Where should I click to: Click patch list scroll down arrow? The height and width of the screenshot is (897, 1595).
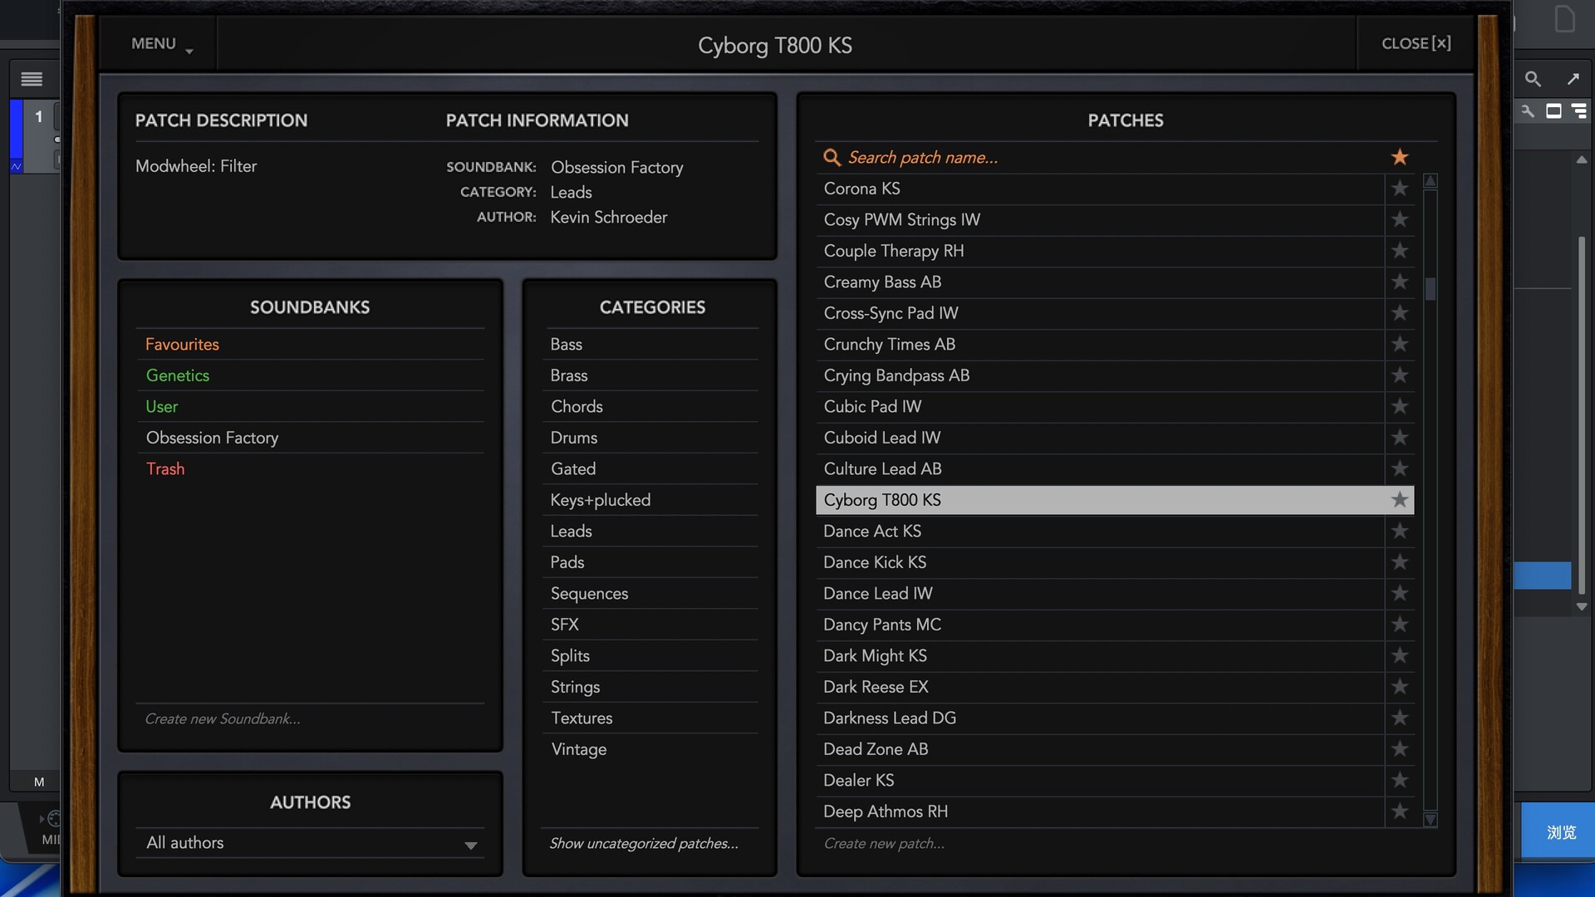pyautogui.click(x=1431, y=820)
